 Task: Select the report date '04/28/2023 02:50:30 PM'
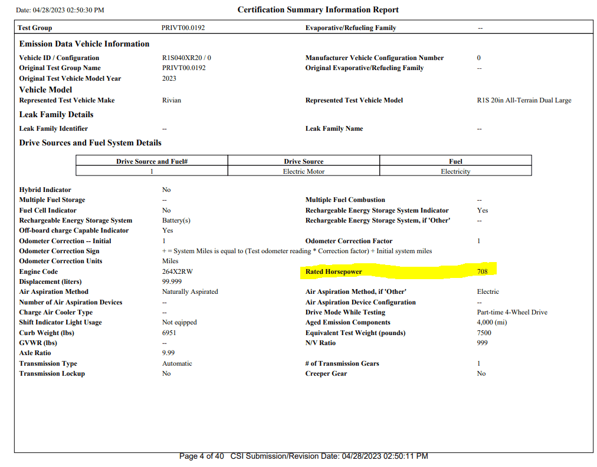[68, 10]
